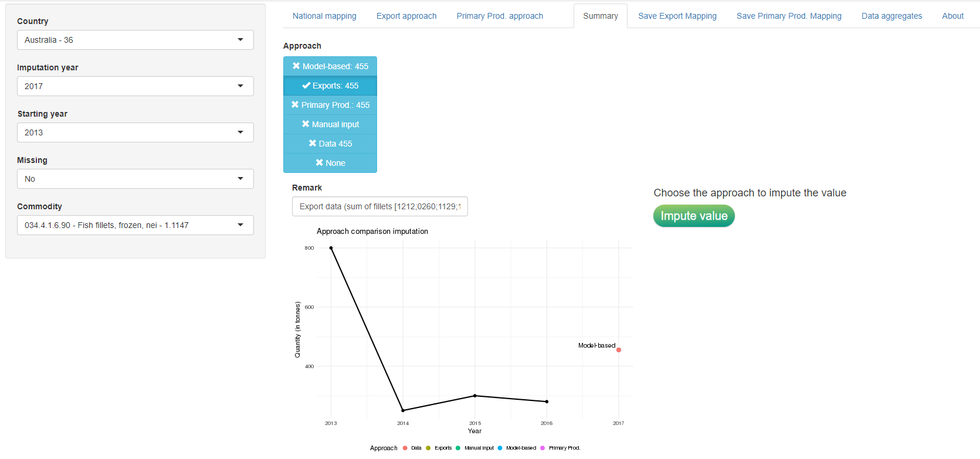Switch to the National mapping tab
The height and width of the screenshot is (459, 980).
click(324, 16)
